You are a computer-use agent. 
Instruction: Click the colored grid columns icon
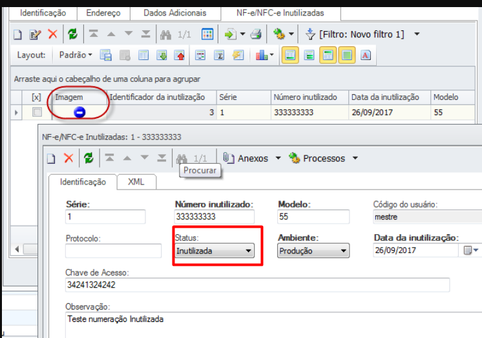[207, 34]
